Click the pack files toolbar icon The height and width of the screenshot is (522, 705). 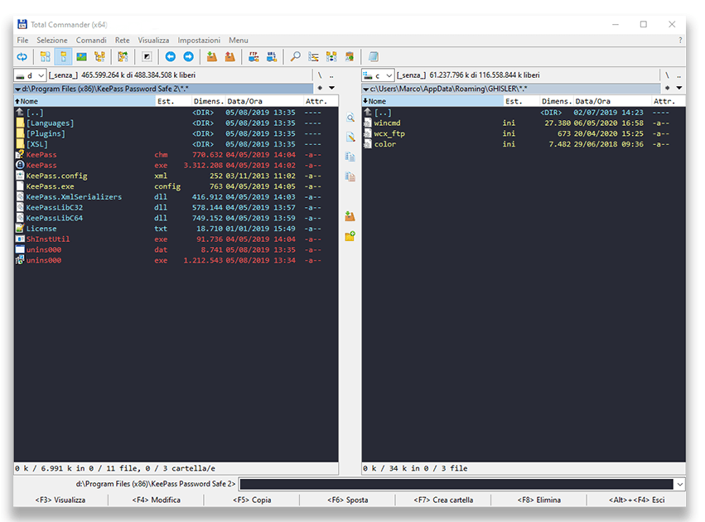click(x=212, y=56)
